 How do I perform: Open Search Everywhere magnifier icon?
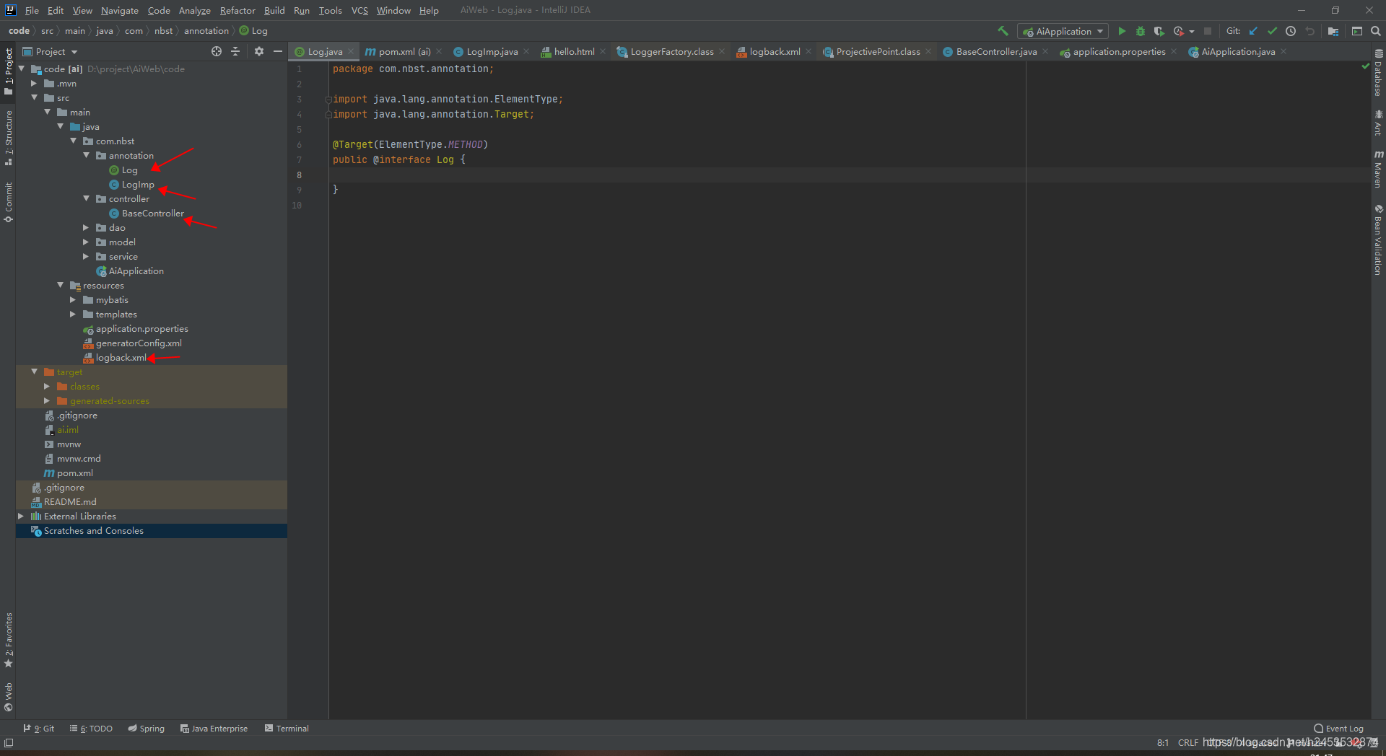coord(1376,31)
